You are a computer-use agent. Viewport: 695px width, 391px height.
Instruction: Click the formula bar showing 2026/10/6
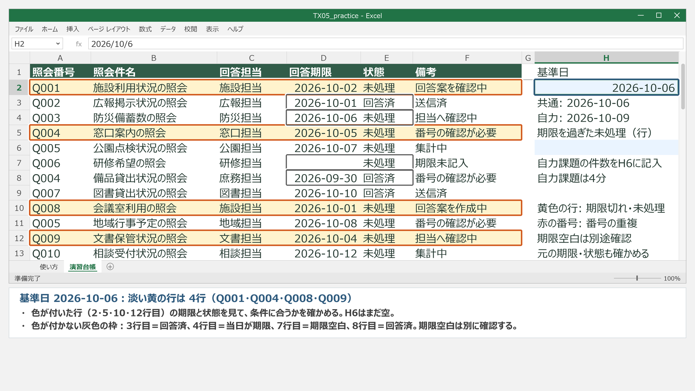pos(386,44)
